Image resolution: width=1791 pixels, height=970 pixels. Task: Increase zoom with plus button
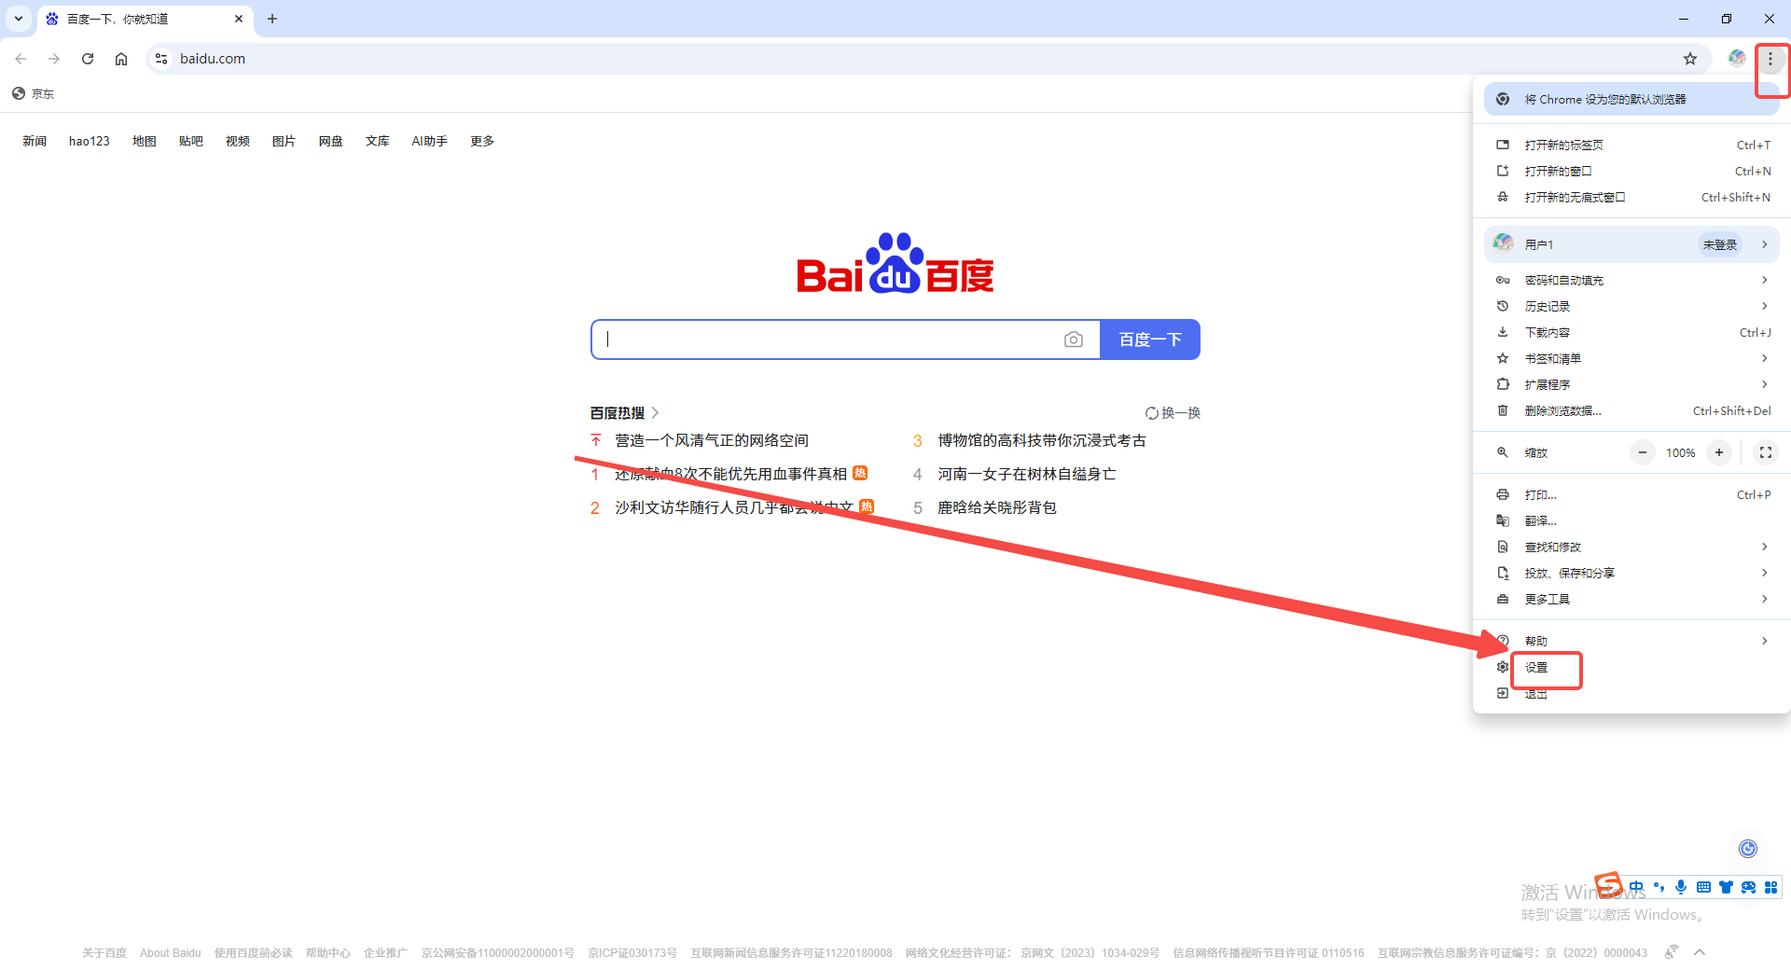(1719, 452)
